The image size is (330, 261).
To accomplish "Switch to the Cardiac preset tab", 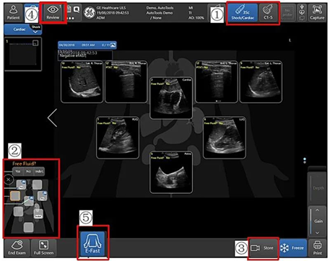I will coord(19,30).
